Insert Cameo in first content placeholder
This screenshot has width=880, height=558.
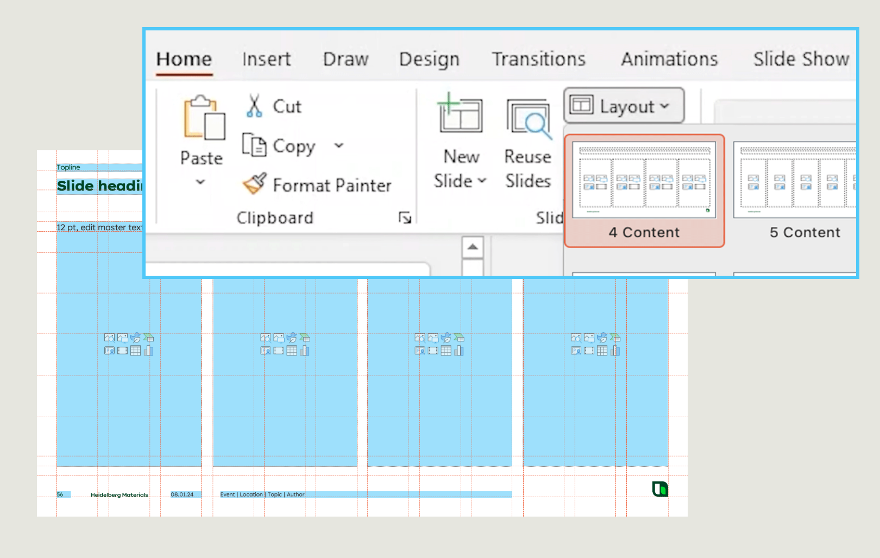pos(109,351)
